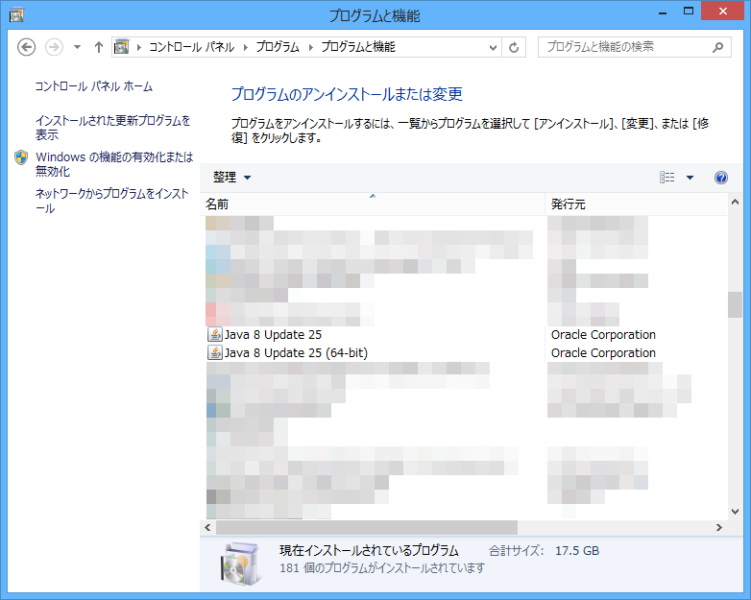This screenshot has width=751, height=600.
Task: Open the recent locations dropdown arrow
Action: (77, 47)
